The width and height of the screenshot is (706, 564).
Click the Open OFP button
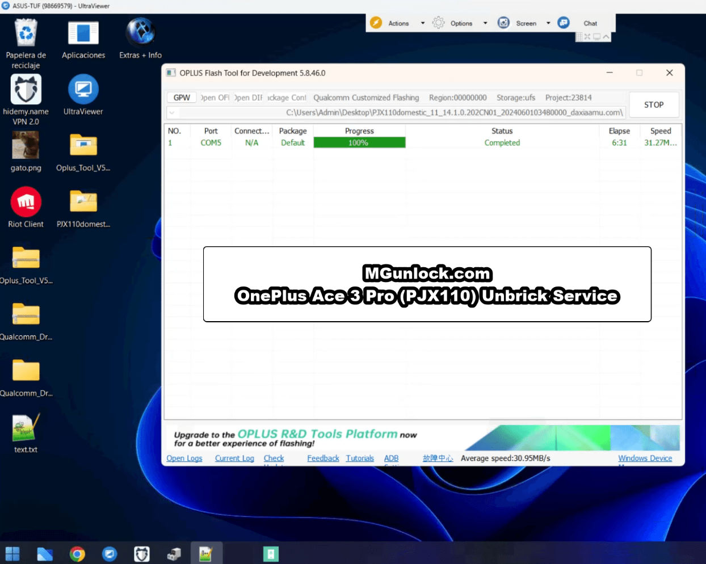pyautogui.click(x=215, y=98)
